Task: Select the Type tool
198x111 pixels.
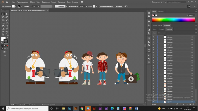Action: pos(3,23)
